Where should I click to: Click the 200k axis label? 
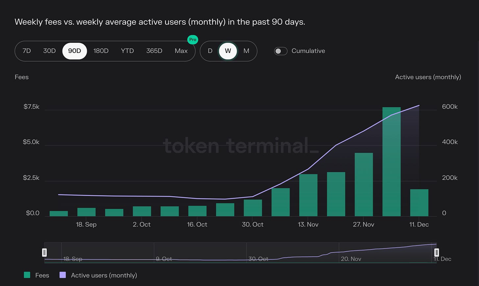(x=450, y=178)
